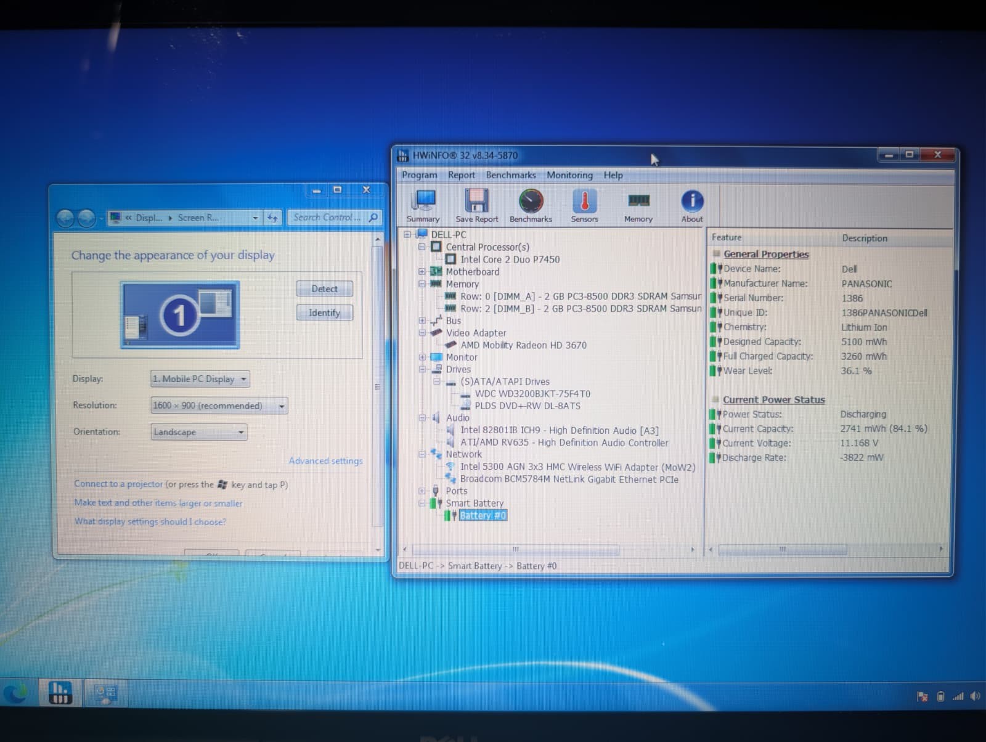Collapse the Video Adapter tree node
Image resolution: width=986 pixels, height=742 pixels.
pyautogui.click(x=422, y=333)
